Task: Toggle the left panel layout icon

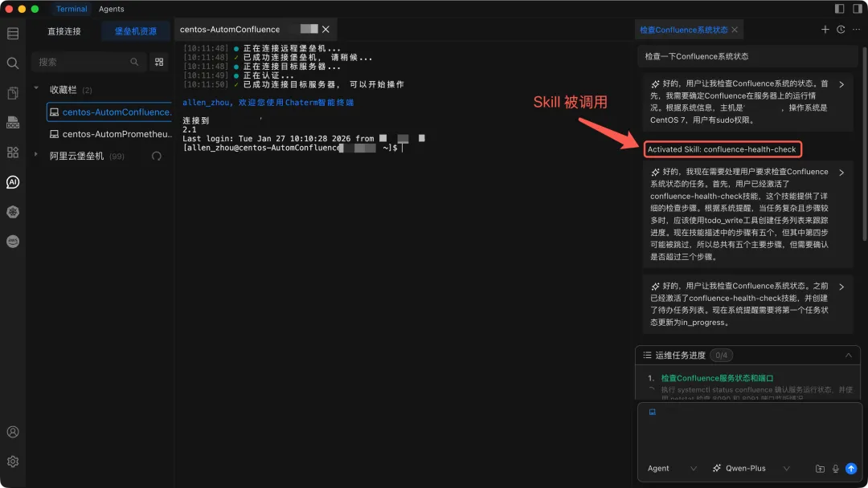Action: (x=839, y=9)
